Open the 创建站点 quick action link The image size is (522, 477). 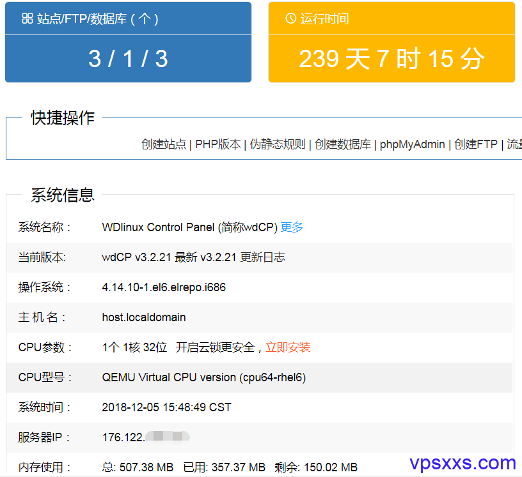pyautogui.click(x=164, y=144)
